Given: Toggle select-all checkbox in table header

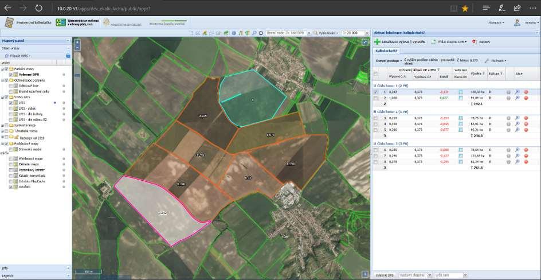Looking at the screenshot, I should 375,73.
